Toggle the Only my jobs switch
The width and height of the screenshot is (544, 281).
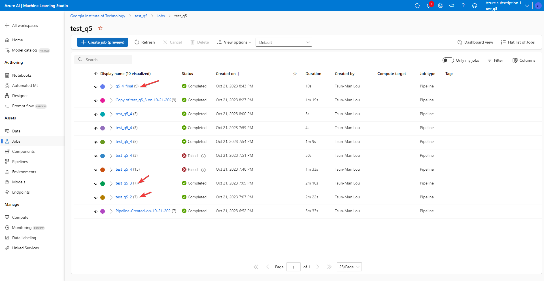coord(448,60)
